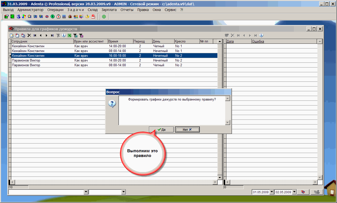Screen dimensions: 337x203
Task: Open the Зарплата menu
Action: pyautogui.click(x=109, y=10)
